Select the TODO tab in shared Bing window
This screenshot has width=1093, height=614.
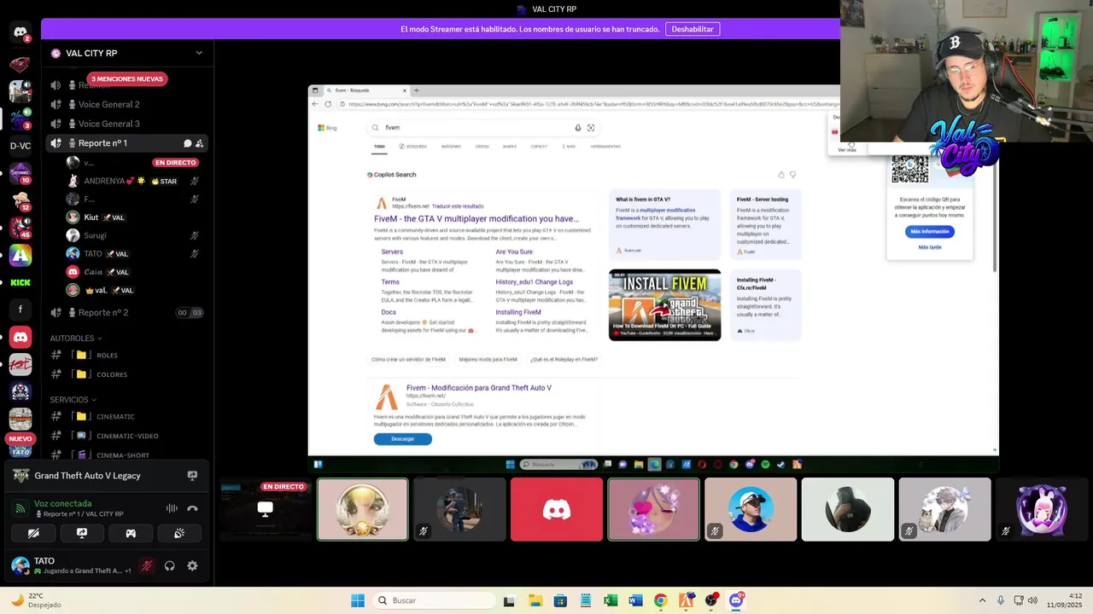tap(379, 147)
